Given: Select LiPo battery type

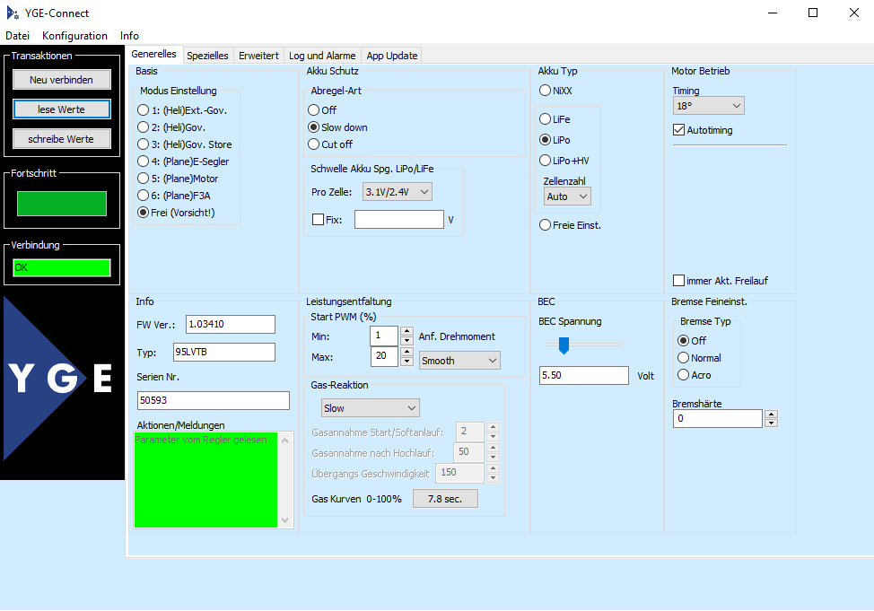Looking at the screenshot, I should (x=555, y=140).
